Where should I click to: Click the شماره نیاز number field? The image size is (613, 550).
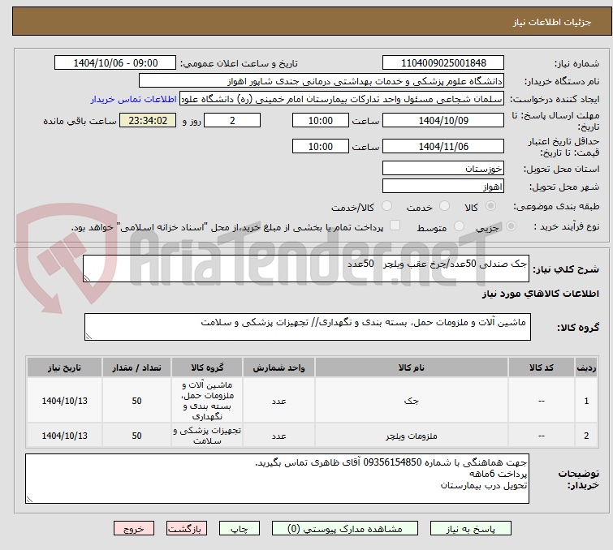[x=443, y=63]
